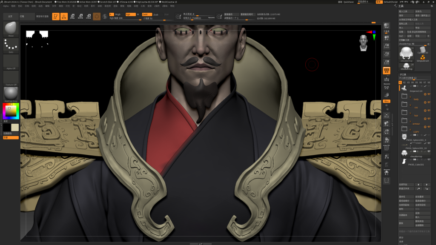Expand the COPY subtool folder

pos(404,128)
